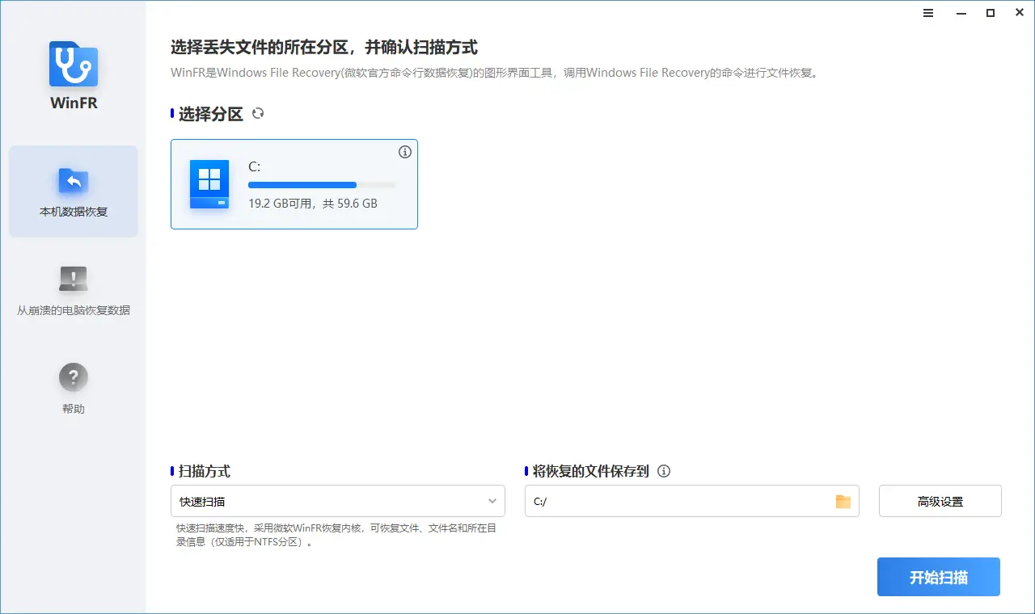Show info icon beside 将恢复的文件保存到
1035x614 pixels.
(x=664, y=471)
